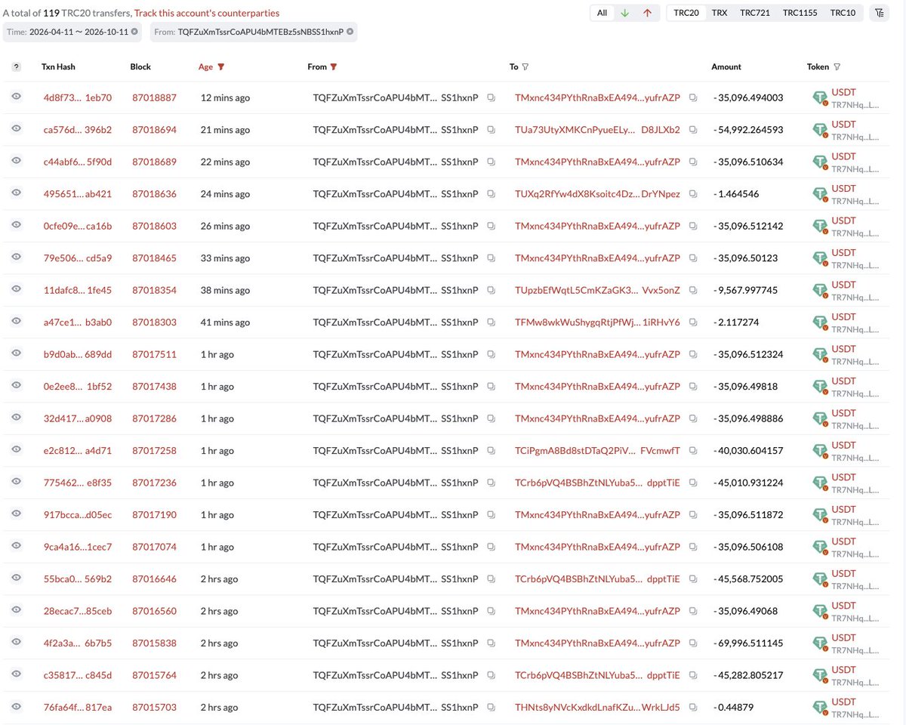The height and width of the screenshot is (725, 906).
Task: Toggle the eye icon on row ca576d...396b2
Action: 16,129
